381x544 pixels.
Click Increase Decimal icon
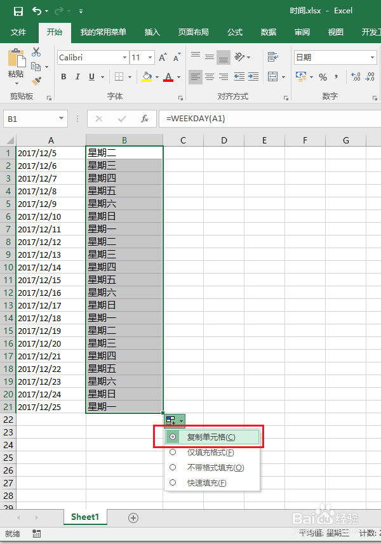[x=356, y=77]
